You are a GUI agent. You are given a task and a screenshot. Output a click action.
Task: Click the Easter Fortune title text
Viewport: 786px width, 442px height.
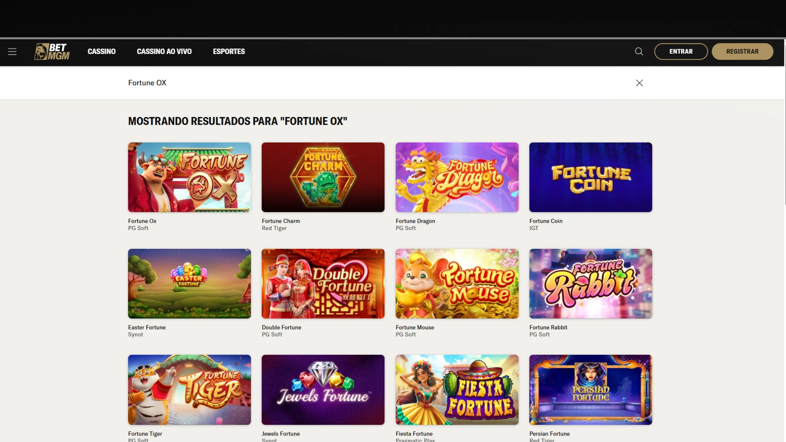point(147,327)
